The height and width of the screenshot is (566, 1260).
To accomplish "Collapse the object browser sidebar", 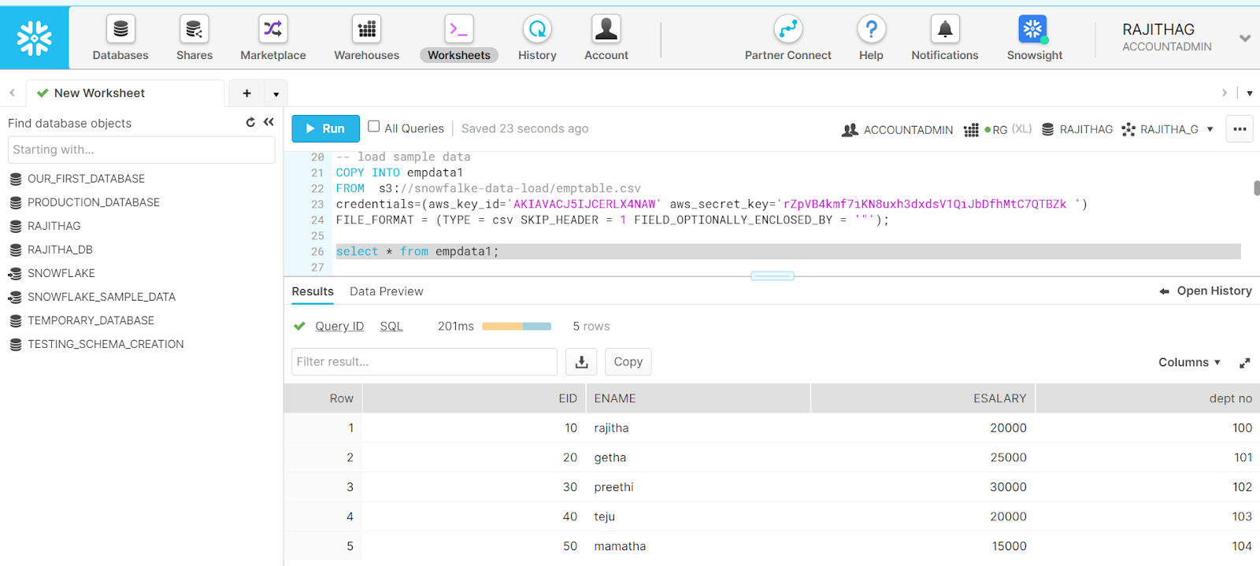I will [269, 122].
